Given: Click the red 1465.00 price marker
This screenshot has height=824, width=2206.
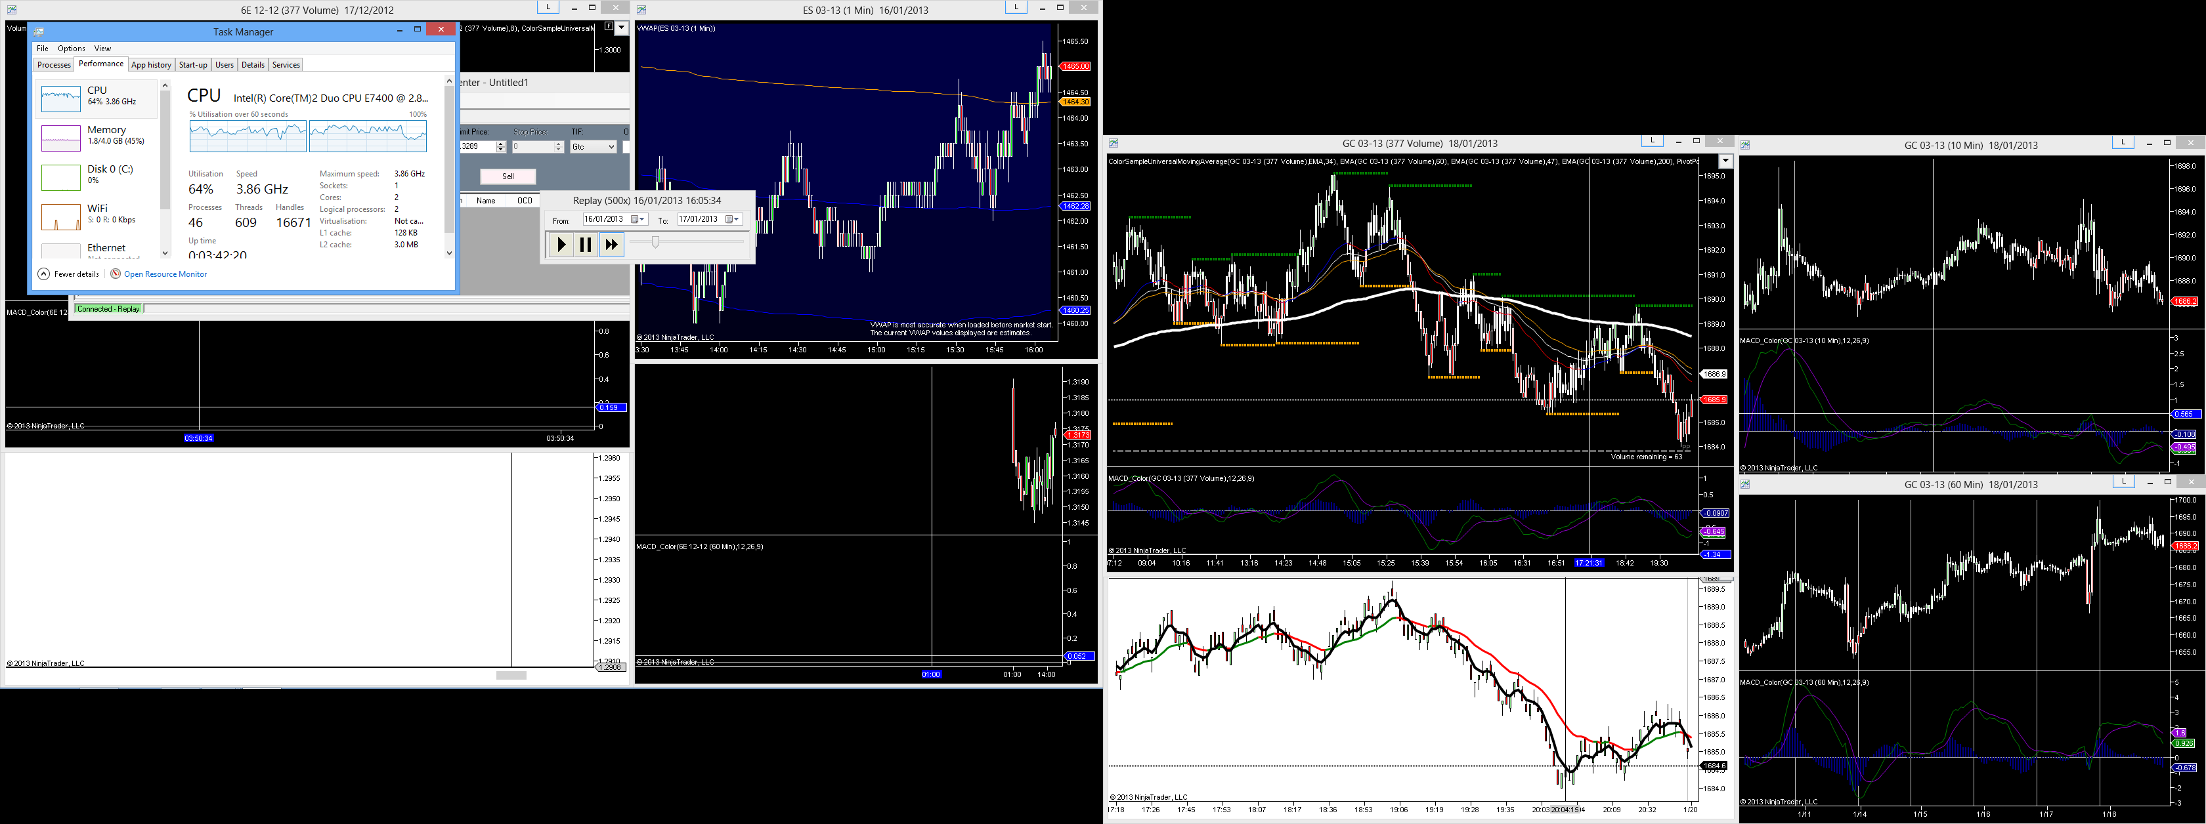Looking at the screenshot, I should 1075,67.
